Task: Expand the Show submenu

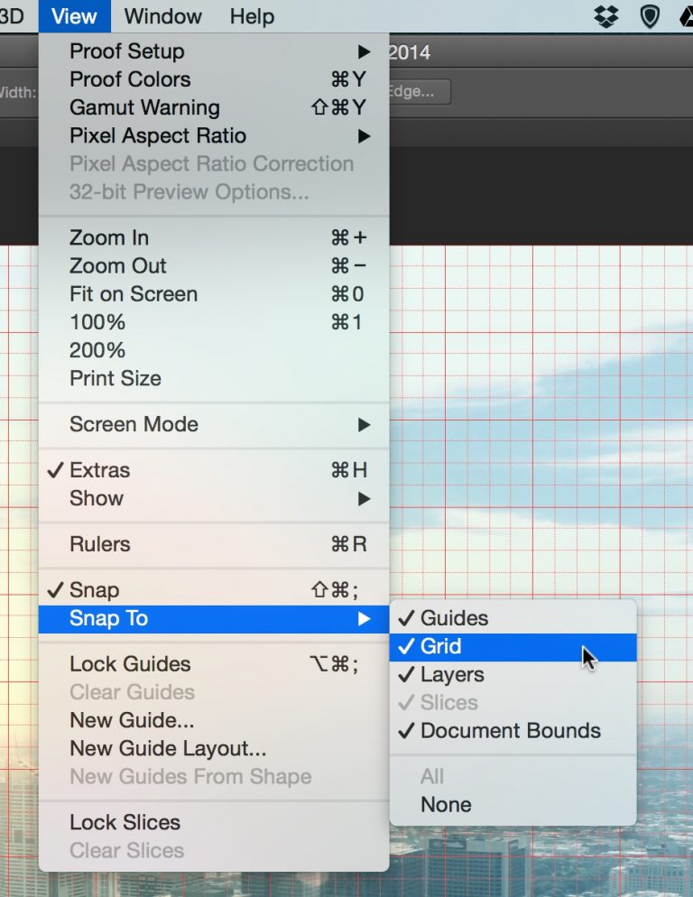Action: click(x=96, y=498)
